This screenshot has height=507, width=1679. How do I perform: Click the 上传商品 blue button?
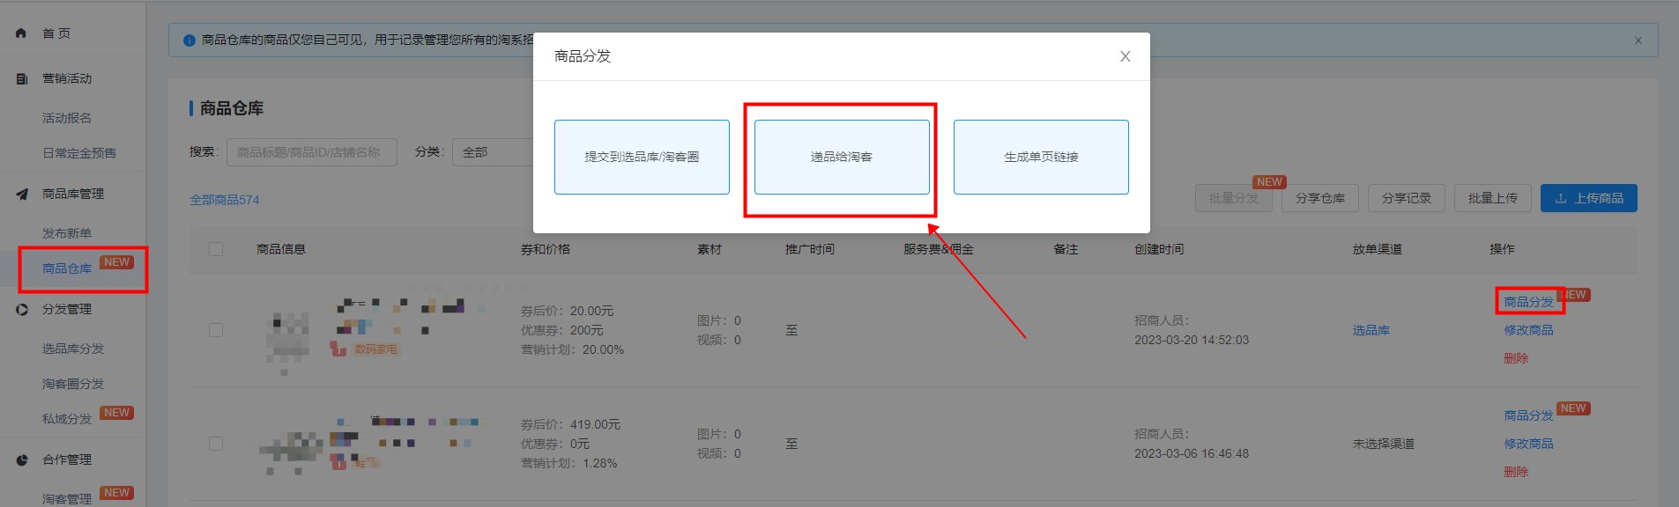pyautogui.click(x=1588, y=198)
